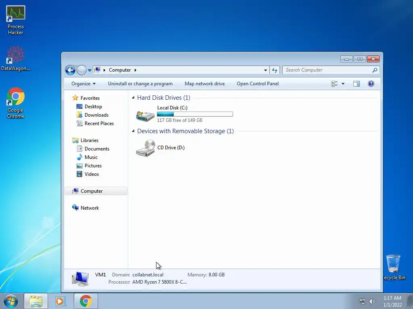Open the Windows Start button
Screen dimensions: 413x309
click(11, 301)
